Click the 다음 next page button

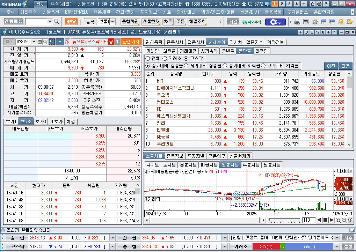345,66
